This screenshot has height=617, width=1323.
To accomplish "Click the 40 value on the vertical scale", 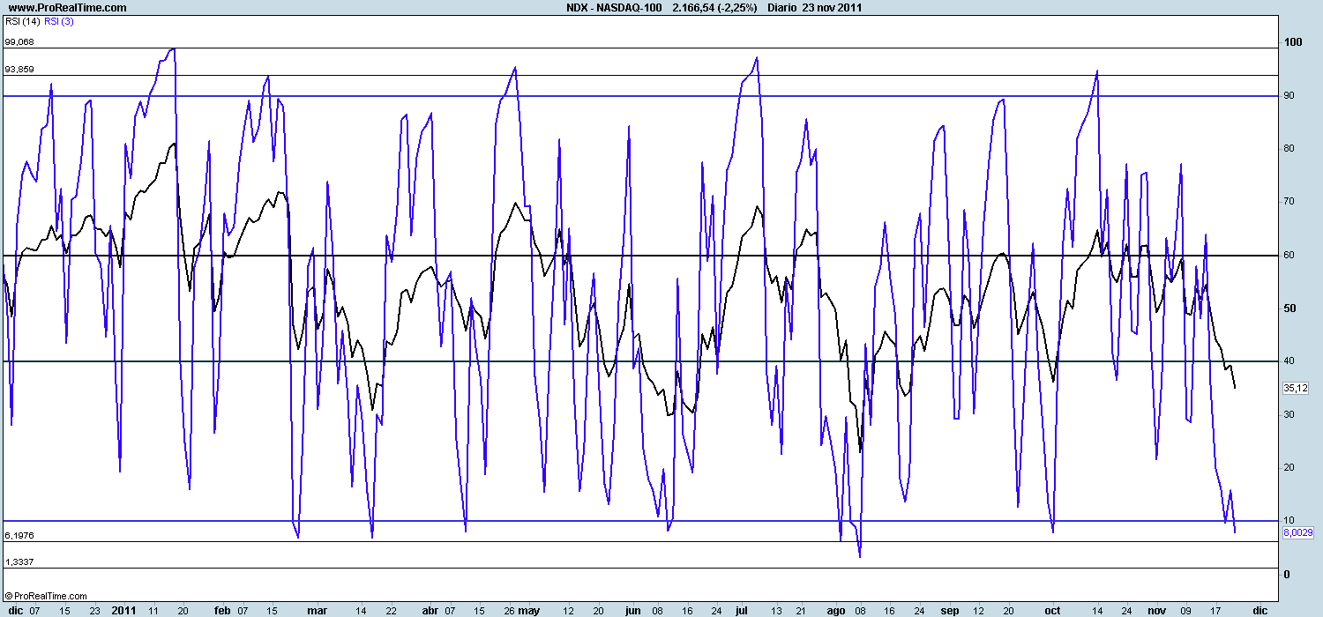I will 1290,361.
